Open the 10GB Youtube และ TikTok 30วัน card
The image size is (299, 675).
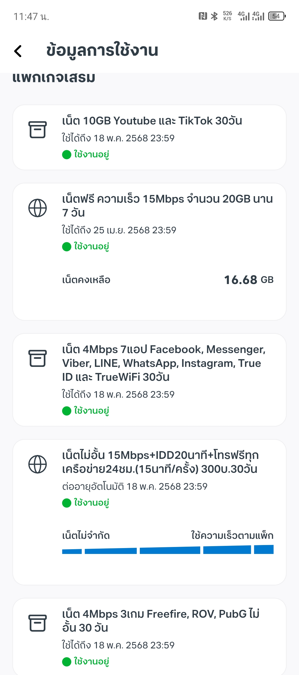[x=149, y=137]
